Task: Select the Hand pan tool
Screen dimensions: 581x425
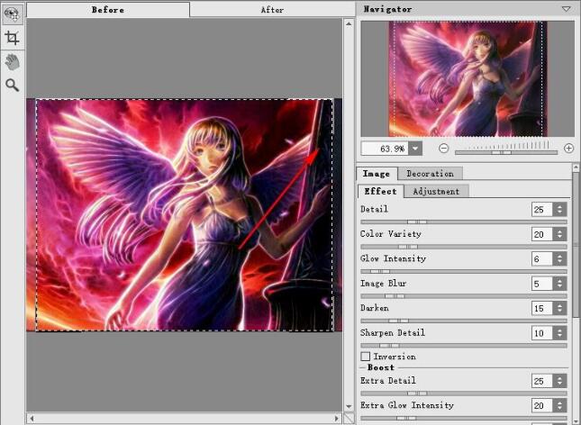Action: click(x=13, y=62)
